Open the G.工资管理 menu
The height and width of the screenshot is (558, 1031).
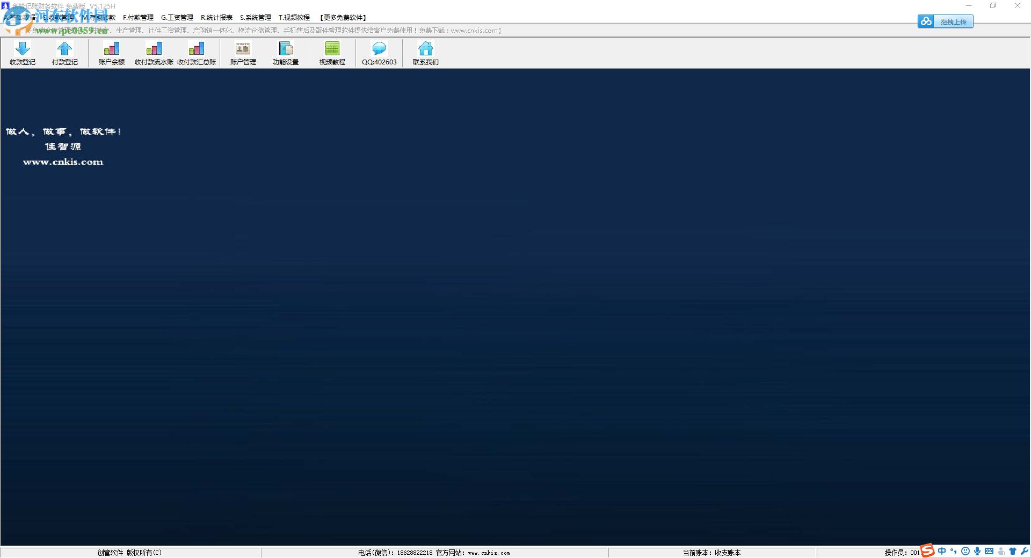pyautogui.click(x=177, y=18)
